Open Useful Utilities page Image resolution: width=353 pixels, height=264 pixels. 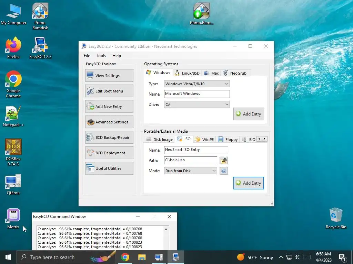[x=109, y=168]
